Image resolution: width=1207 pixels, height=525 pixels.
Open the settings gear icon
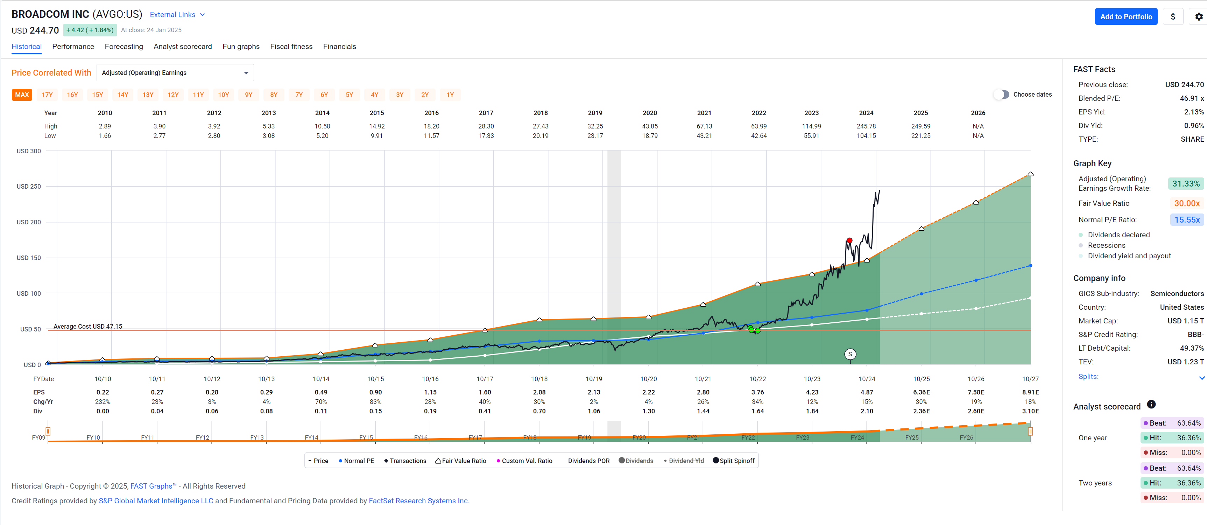coord(1199,16)
